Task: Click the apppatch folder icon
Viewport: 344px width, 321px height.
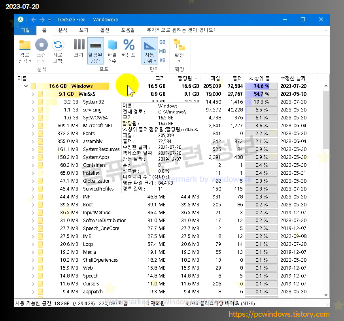Action: [x=40, y=291]
